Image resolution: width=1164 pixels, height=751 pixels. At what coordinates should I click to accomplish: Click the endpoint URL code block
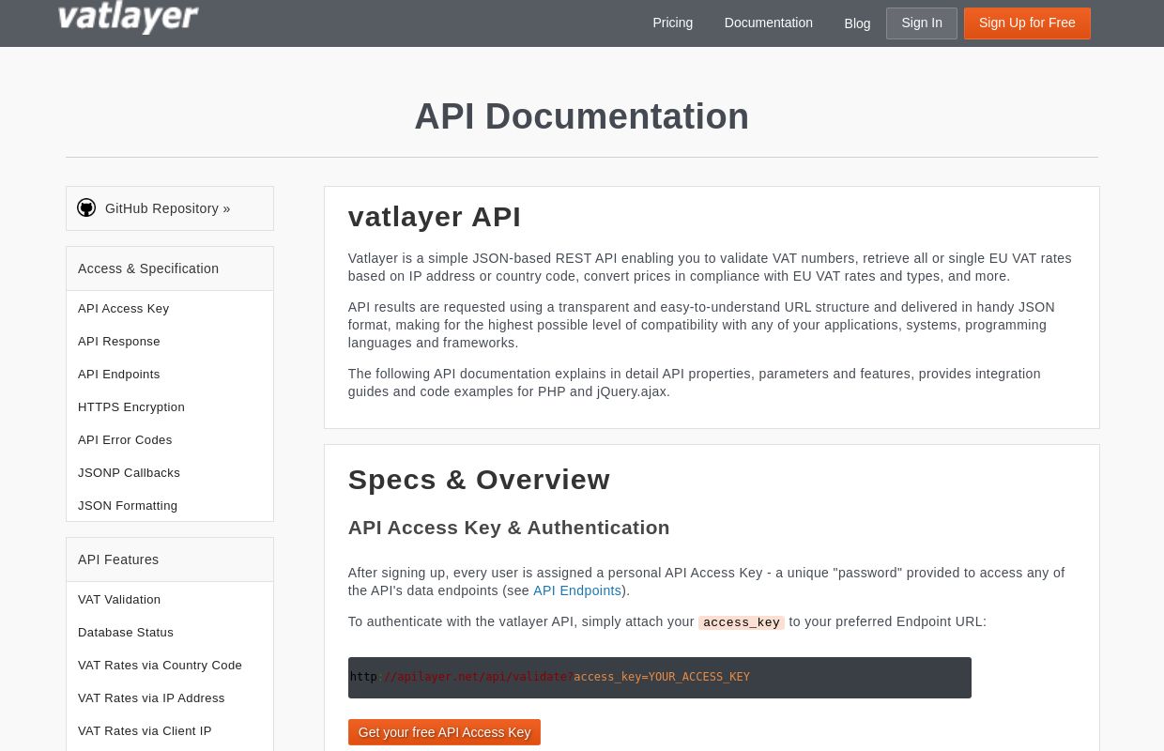(660, 678)
